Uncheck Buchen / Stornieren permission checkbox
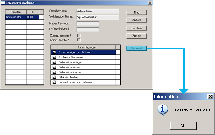Image resolution: width=215 pixels, height=135 pixels. click(54, 57)
